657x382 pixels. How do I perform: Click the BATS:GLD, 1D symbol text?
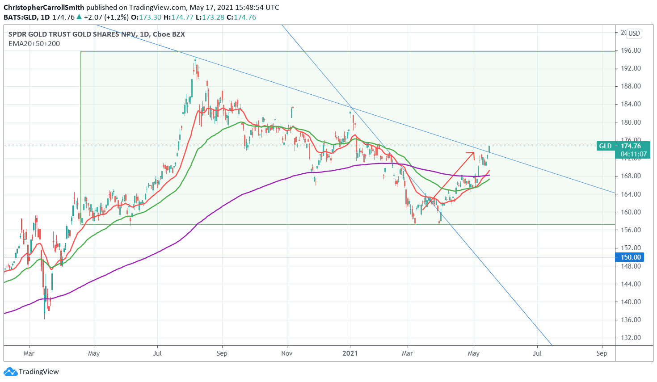coord(26,17)
